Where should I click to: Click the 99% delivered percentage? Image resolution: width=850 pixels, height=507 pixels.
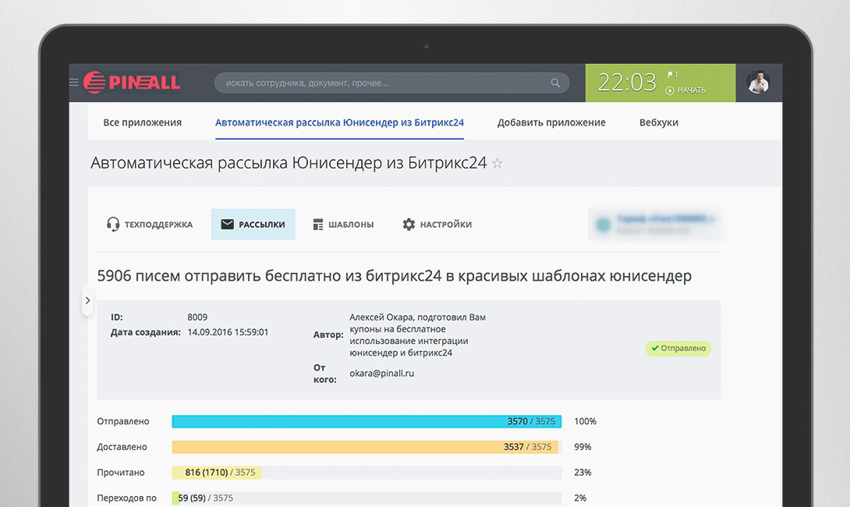click(x=583, y=447)
